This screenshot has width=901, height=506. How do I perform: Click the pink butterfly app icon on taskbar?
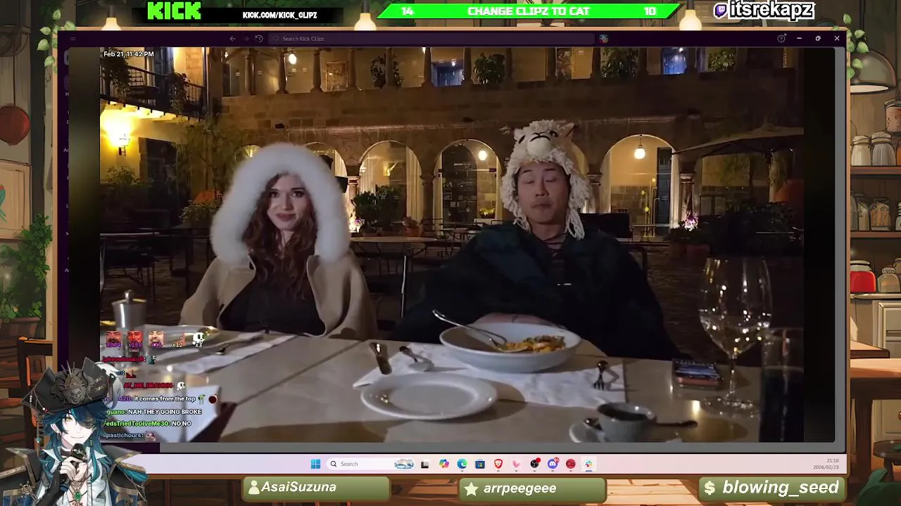[x=516, y=464]
